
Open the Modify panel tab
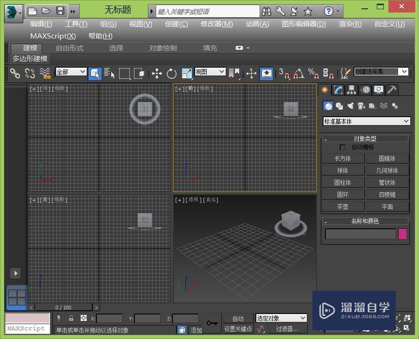click(338, 90)
